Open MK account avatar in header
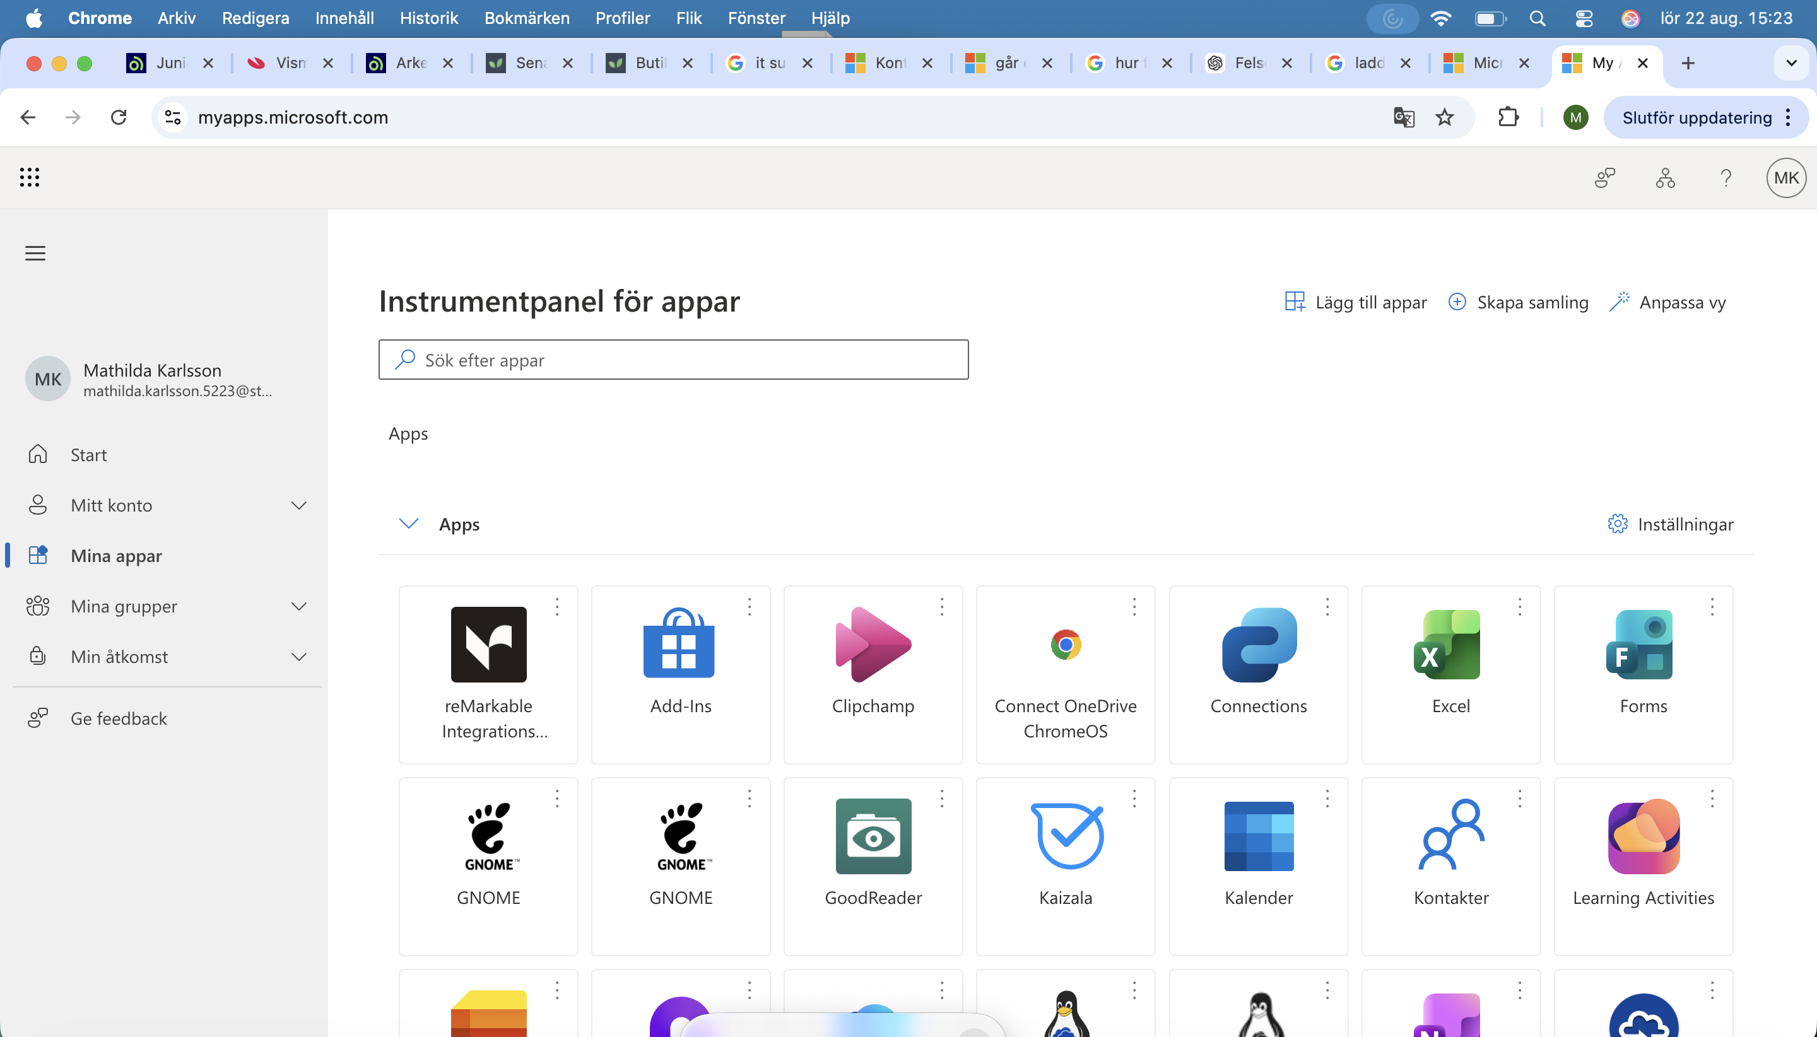This screenshot has width=1817, height=1037. click(x=1785, y=177)
